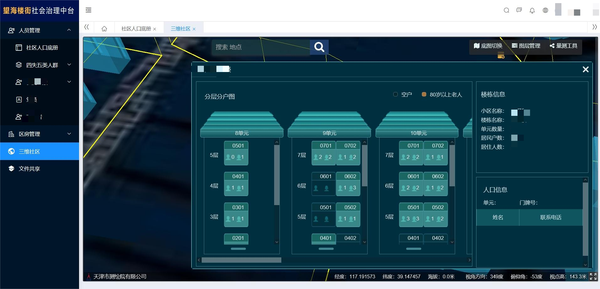Click the globe language icon in header

545,10
